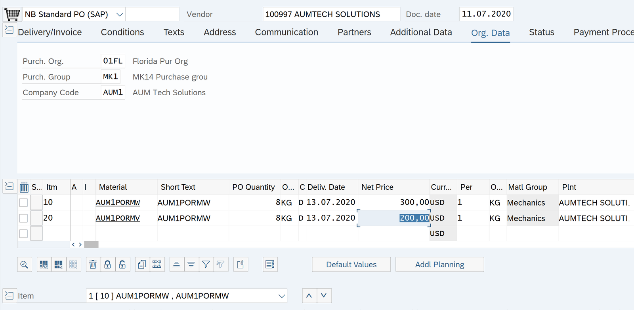
Task: Collapse the header section expander
Action: click(x=9, y=30)
